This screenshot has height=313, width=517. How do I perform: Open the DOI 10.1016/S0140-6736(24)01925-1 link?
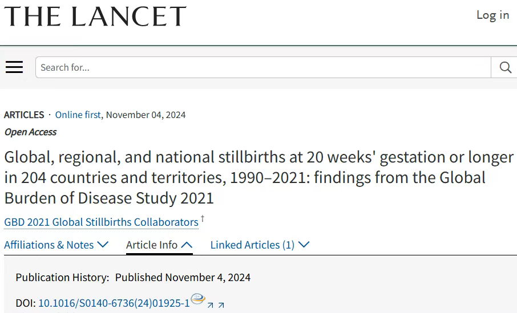click(114, 303)
